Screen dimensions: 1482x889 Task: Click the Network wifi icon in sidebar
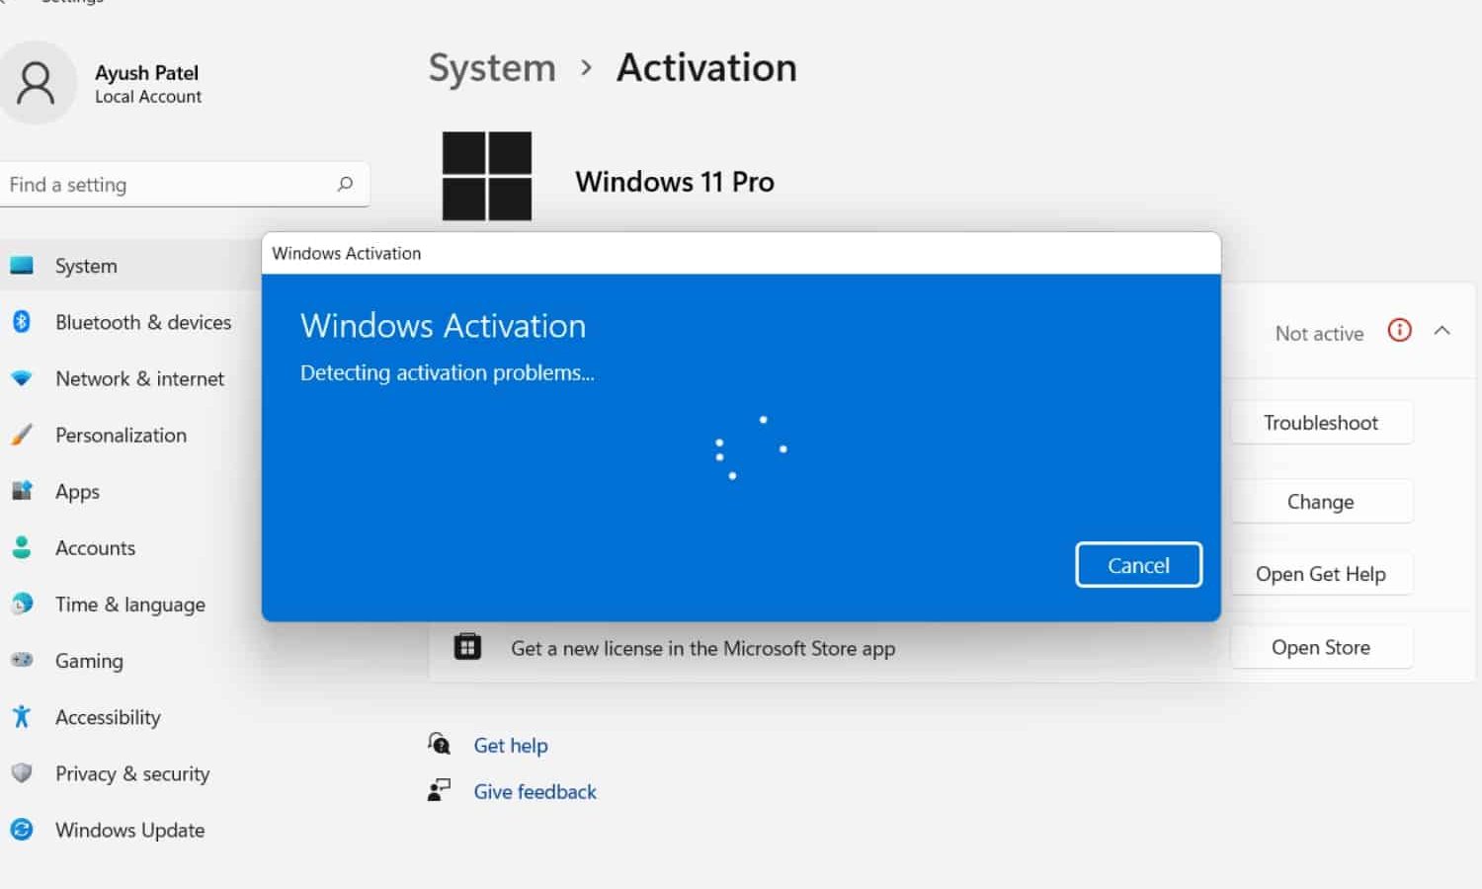22,378
